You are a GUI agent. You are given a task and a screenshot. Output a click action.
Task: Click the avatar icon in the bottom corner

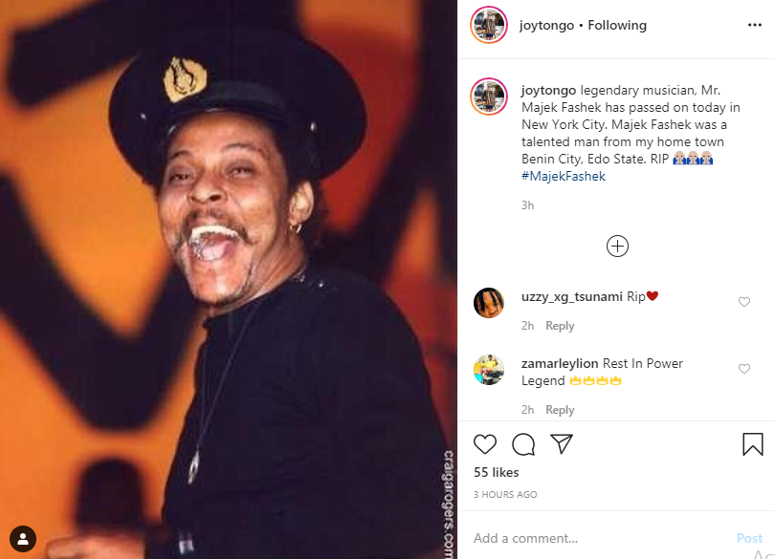click(21, 538)
